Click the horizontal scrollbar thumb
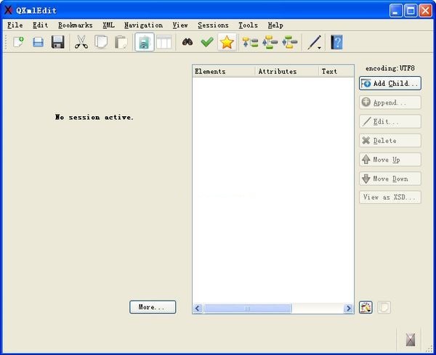 tap(247, 309)
